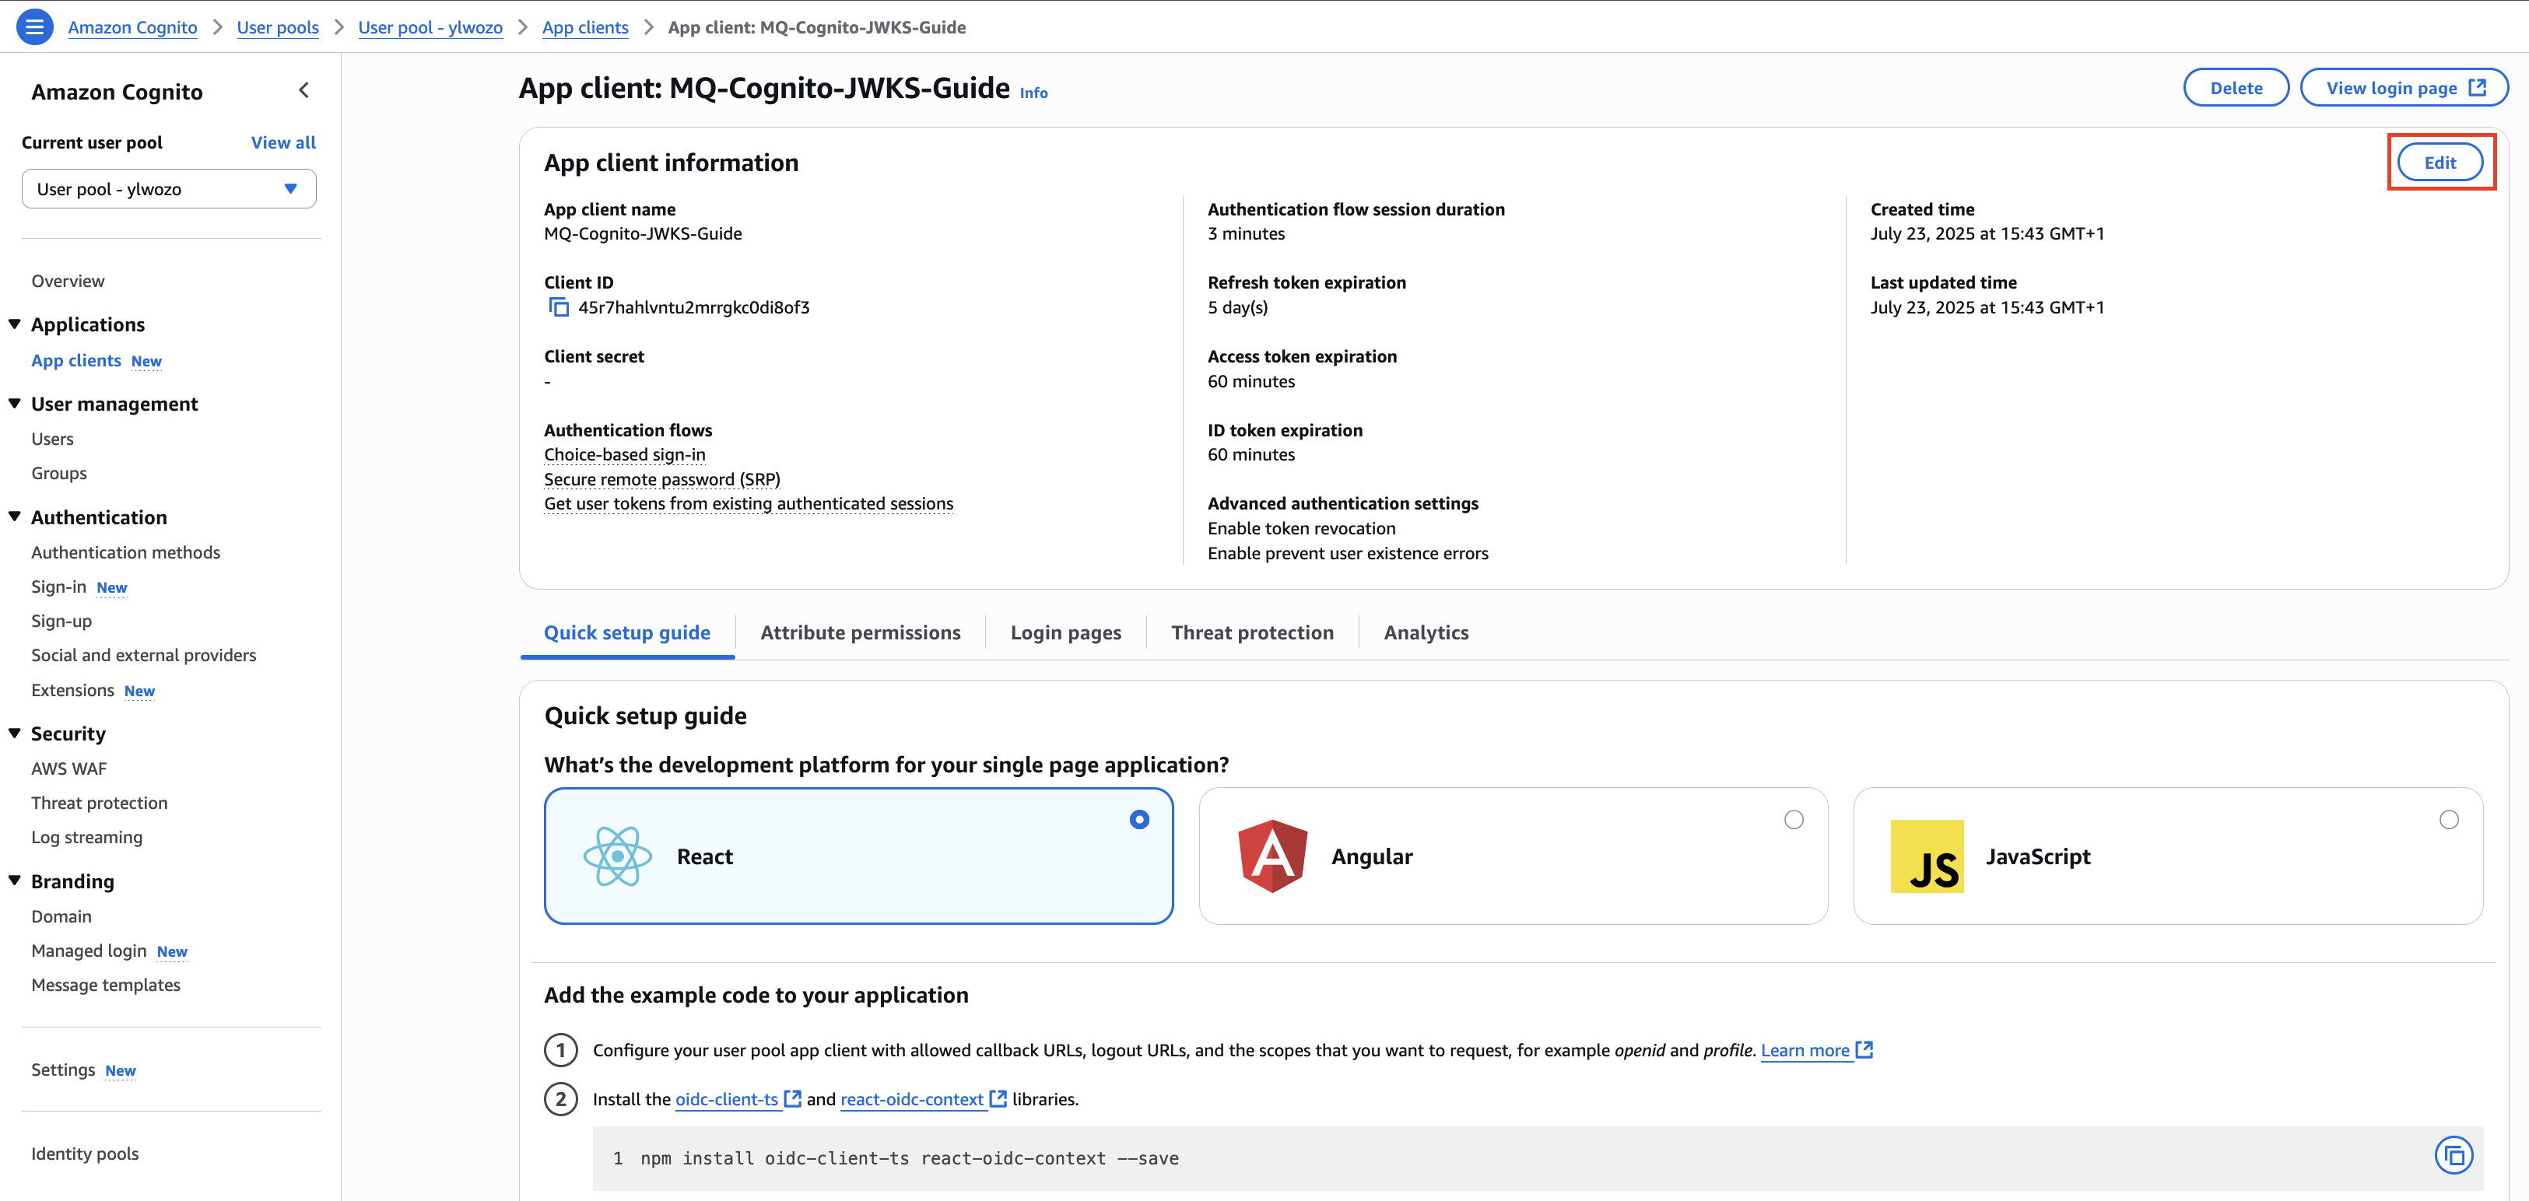This screenshot has height=1201, width=2529.
Task: Go to User pools breadcrumb
Action: click(x=278, y=27)
